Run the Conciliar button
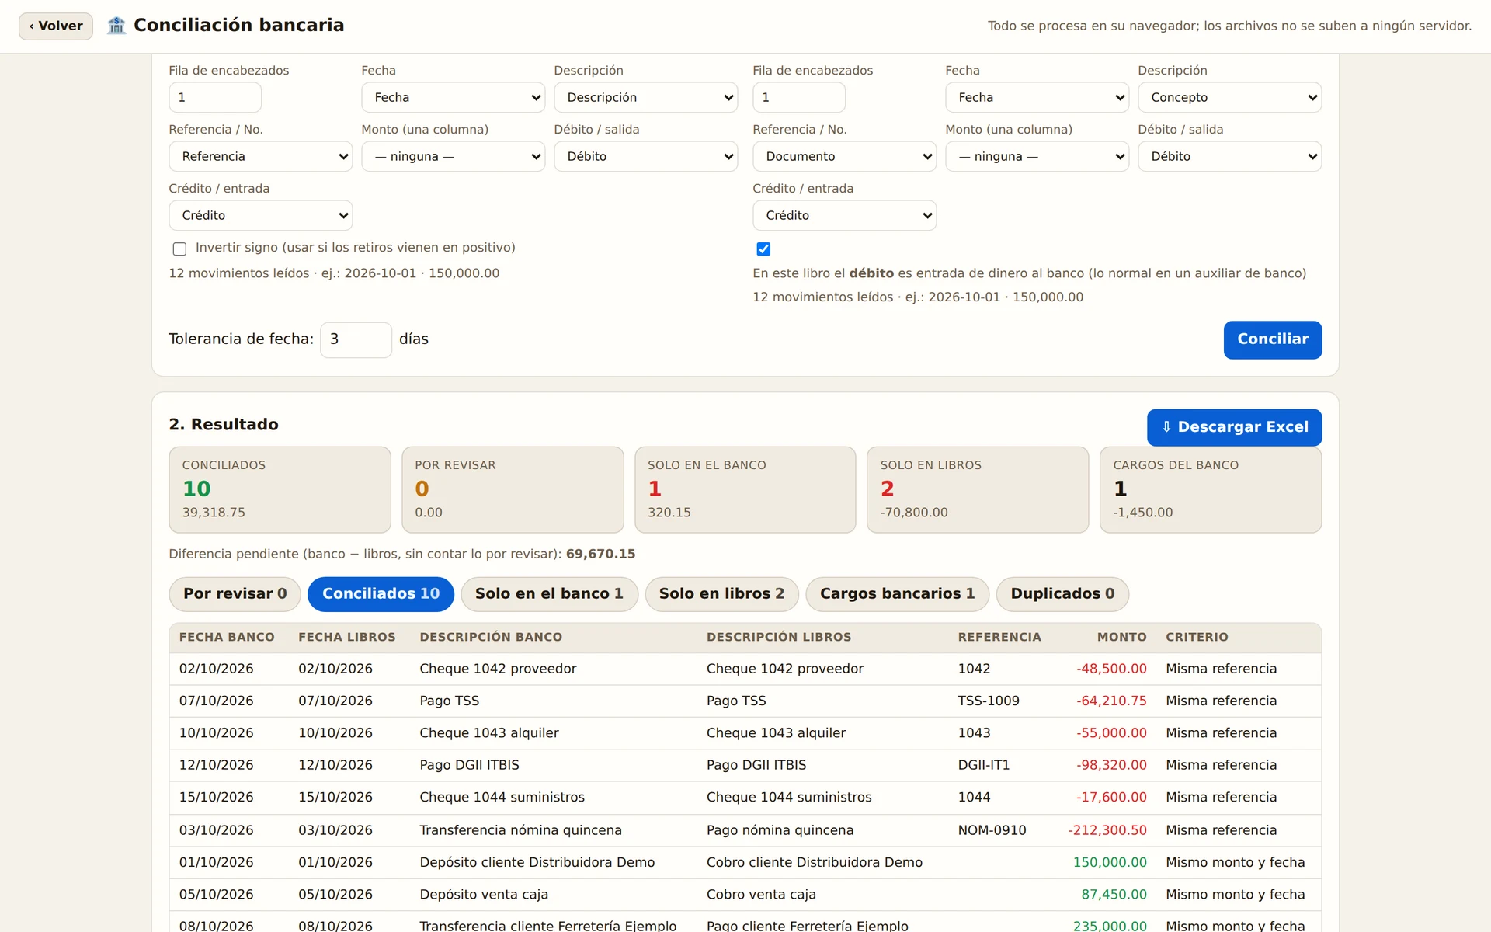 point(1273,339)
